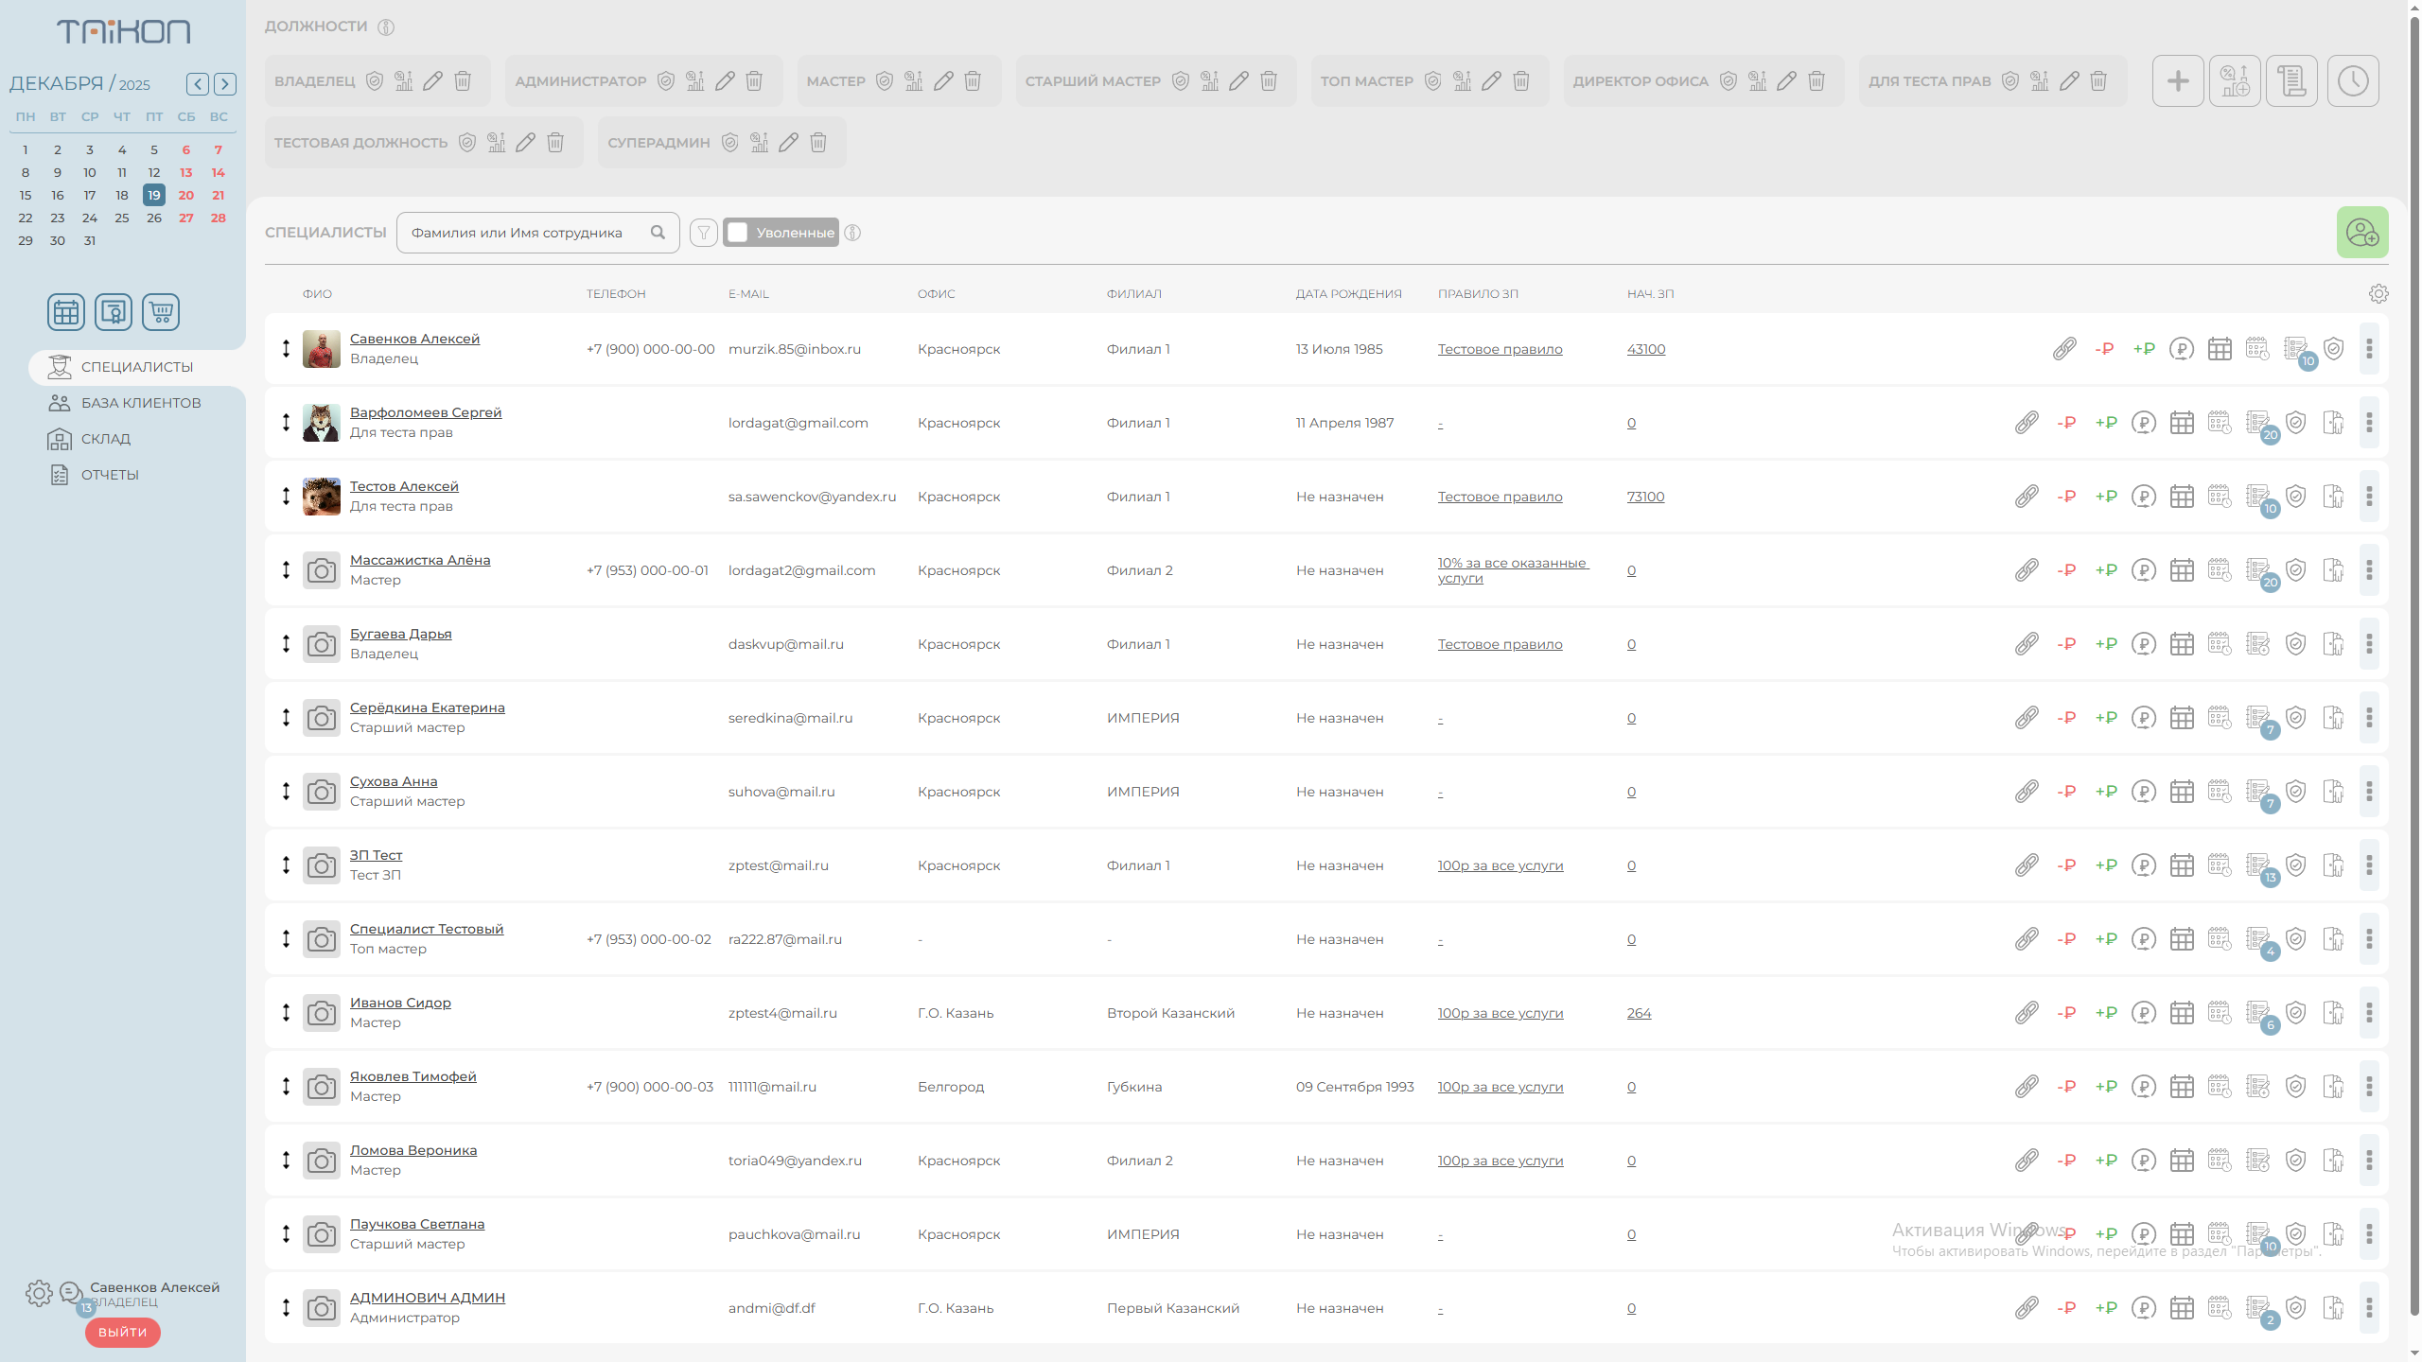Open salary chart icon for СУПЕРАДМИН position
2422x1362 pixels.
coord(759,143)
